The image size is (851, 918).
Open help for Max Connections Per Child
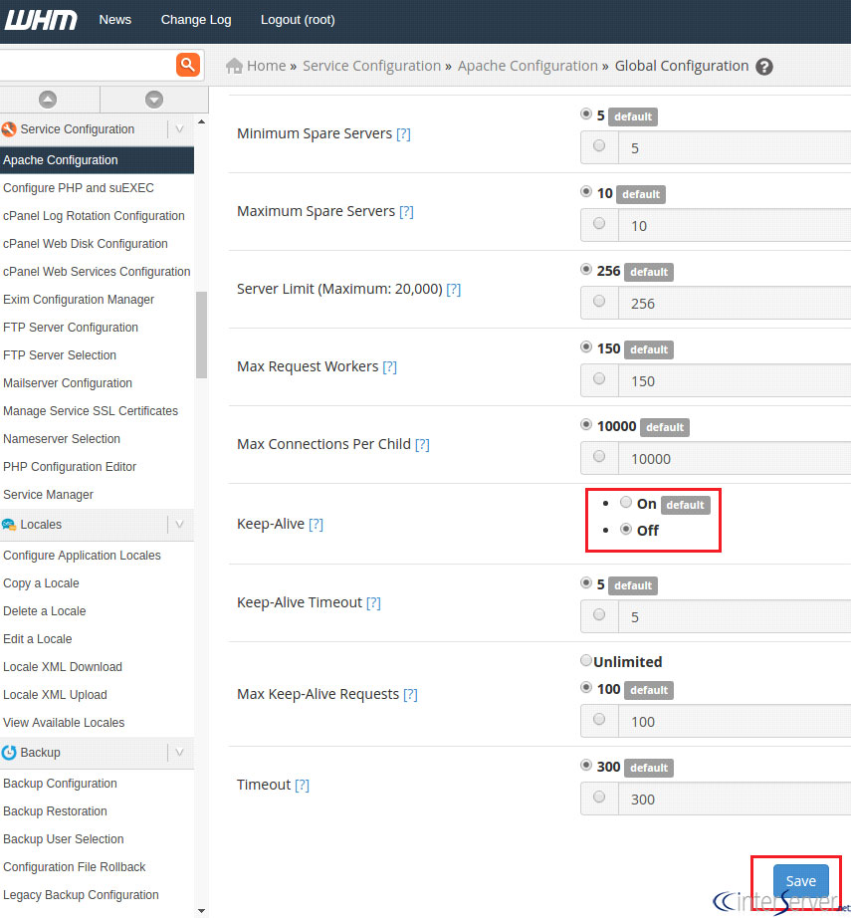point(422,445)
